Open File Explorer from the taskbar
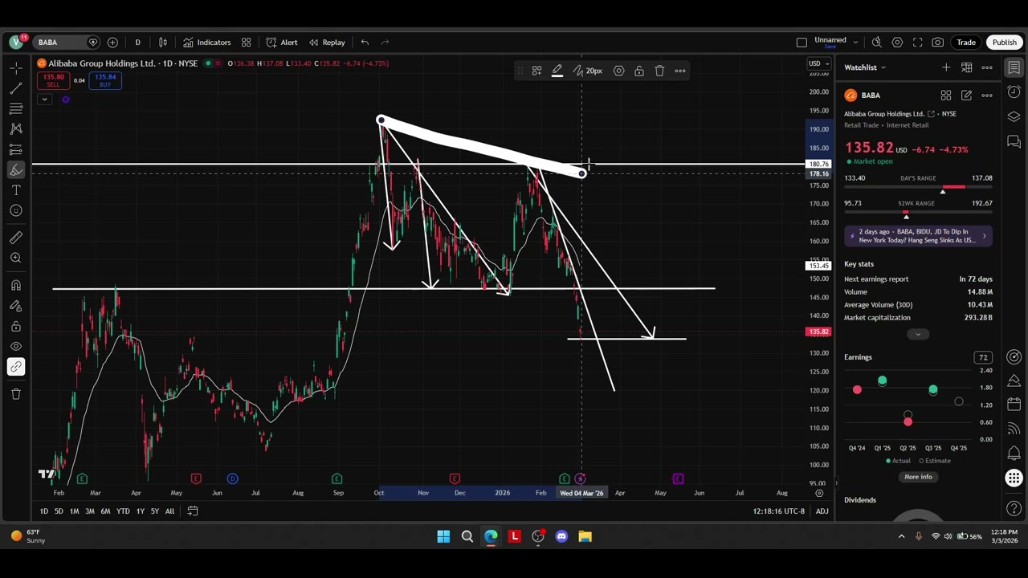1028x578 pixels. pos(585,536)
